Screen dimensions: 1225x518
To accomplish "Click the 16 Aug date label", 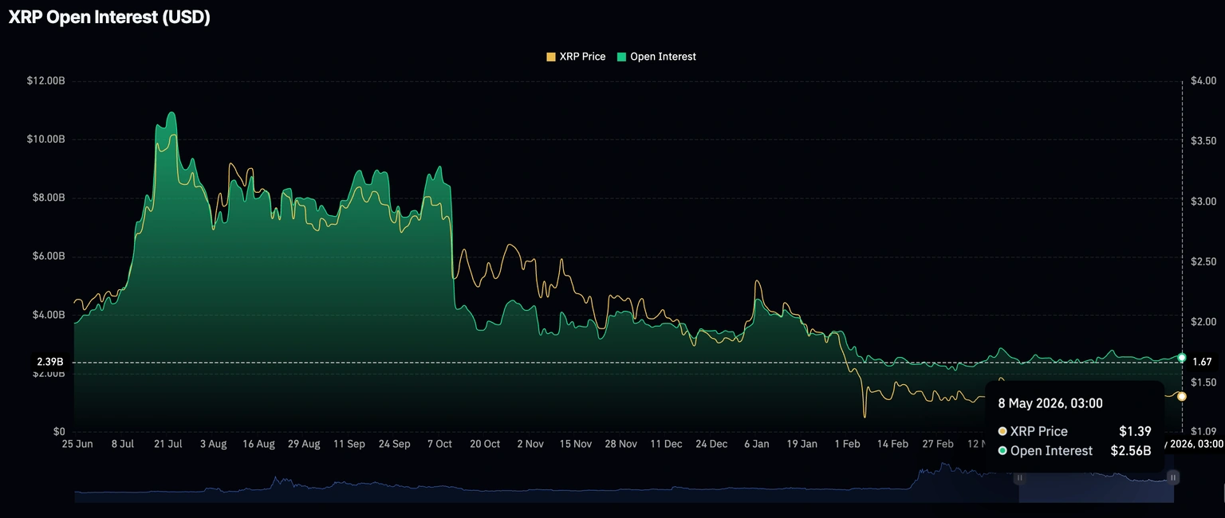I will (258, 444).
